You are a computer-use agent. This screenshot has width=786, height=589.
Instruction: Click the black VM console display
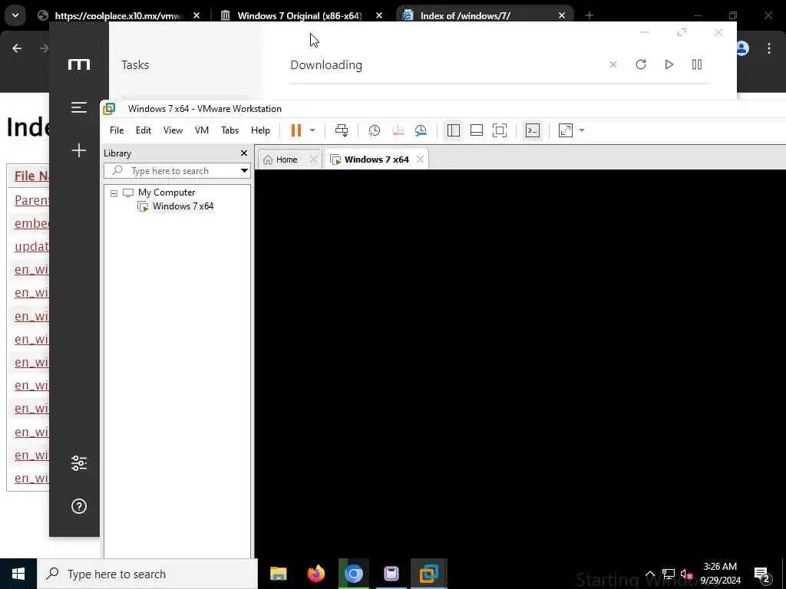coord(520,364)
